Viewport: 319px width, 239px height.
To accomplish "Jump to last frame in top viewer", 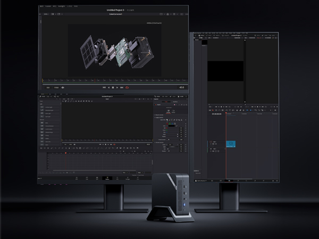I will pyautogui.click(x=122, y=87).
